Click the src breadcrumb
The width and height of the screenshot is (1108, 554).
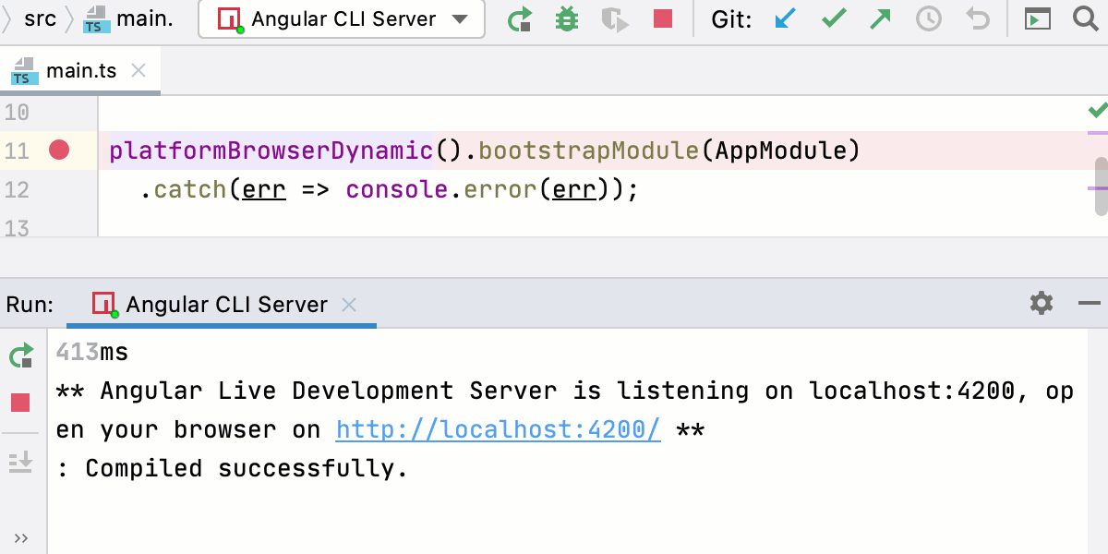[x=40, y=19]
